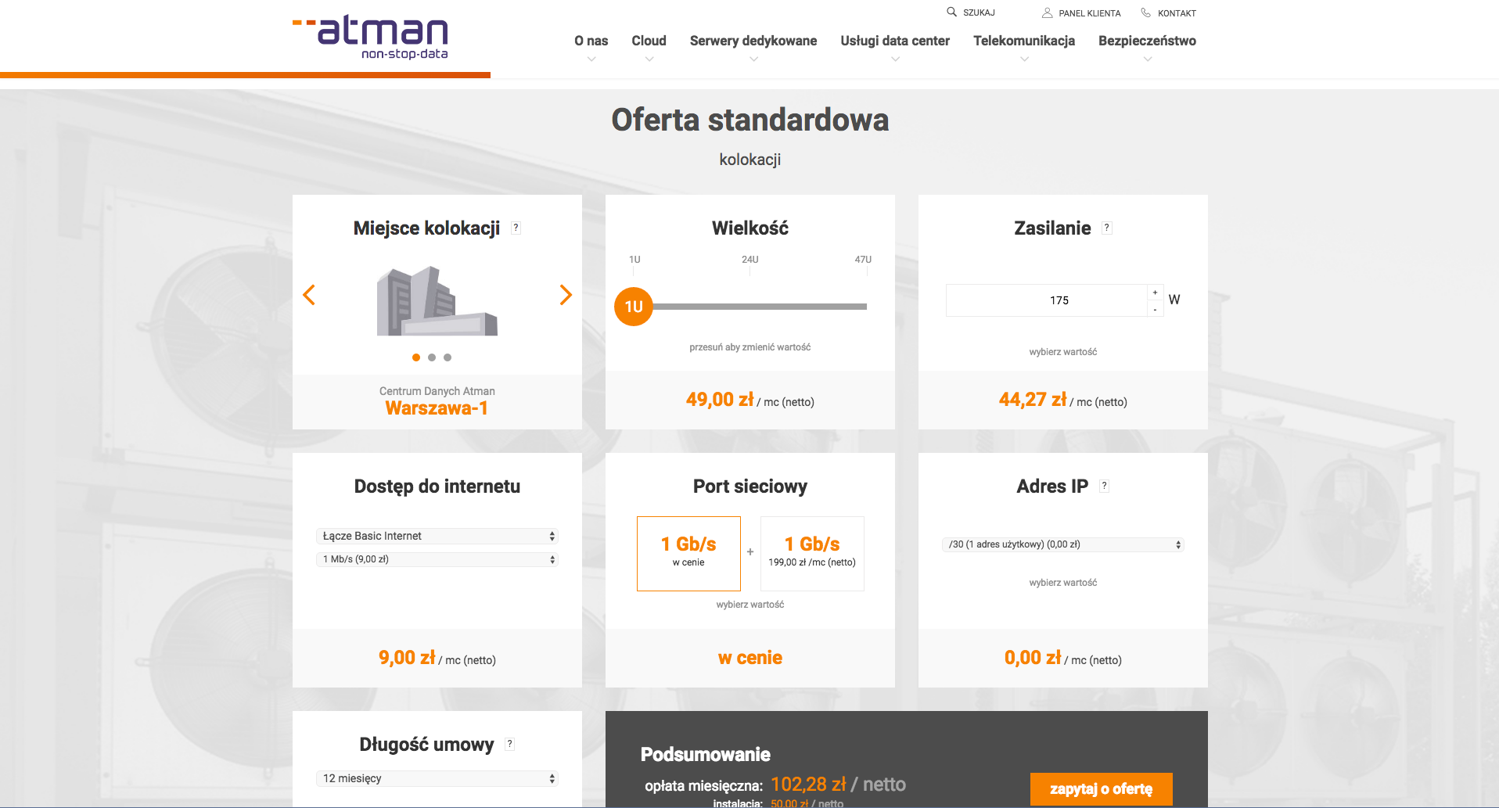Open the Telekomunikacja menu
Image resolution: width=1499 pixels, height=808 pixels.
click(x=1024, y=41)
